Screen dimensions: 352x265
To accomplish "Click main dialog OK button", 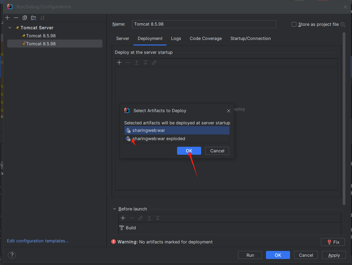I will tap(278, 255).
